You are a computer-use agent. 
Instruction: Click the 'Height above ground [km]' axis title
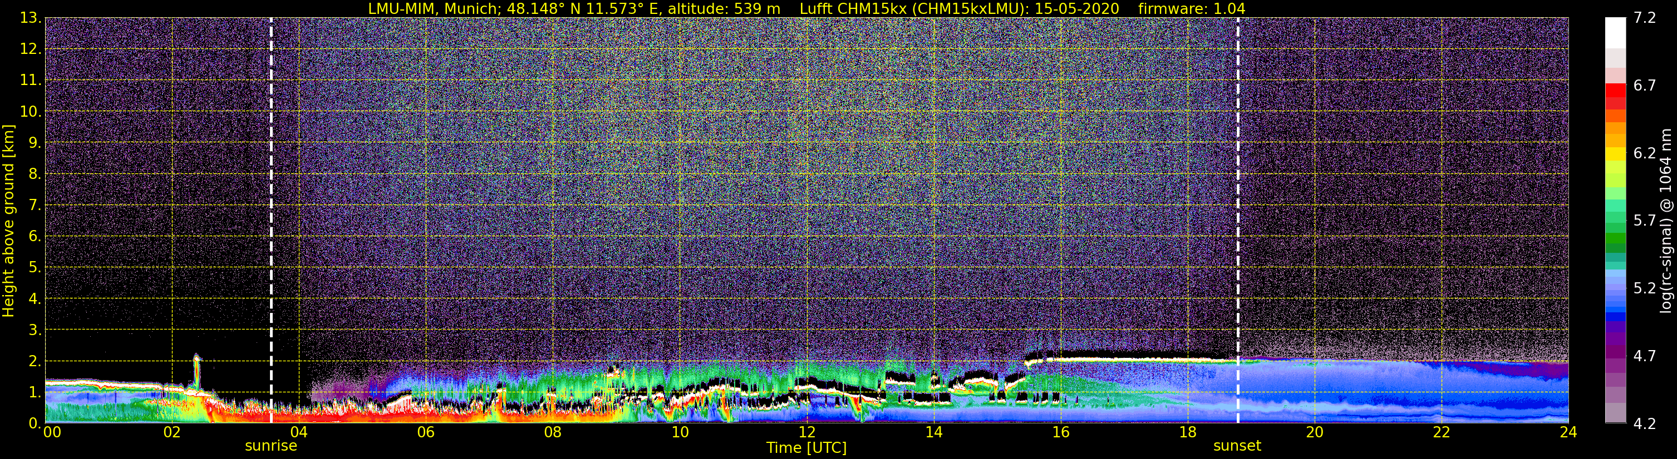[8, 221]
